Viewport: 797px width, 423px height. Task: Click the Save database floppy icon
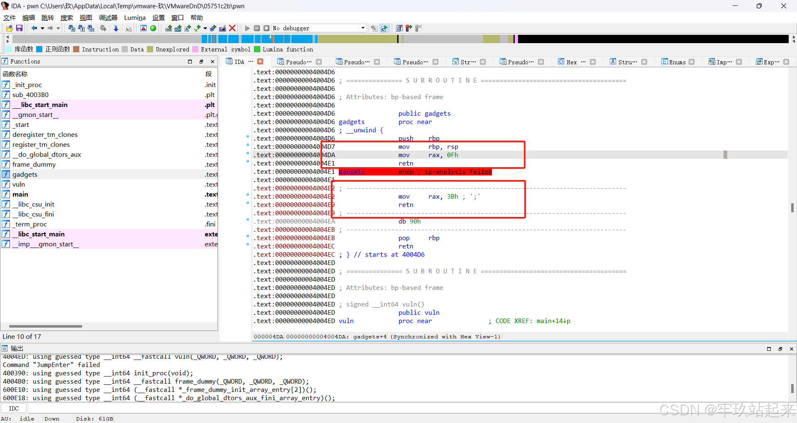(x=19, y=28)
